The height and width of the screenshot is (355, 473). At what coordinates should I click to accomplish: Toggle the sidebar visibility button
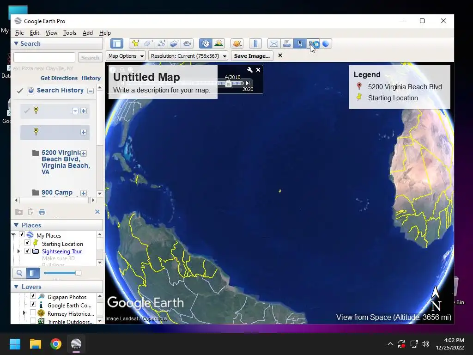(x=117, y=44)
